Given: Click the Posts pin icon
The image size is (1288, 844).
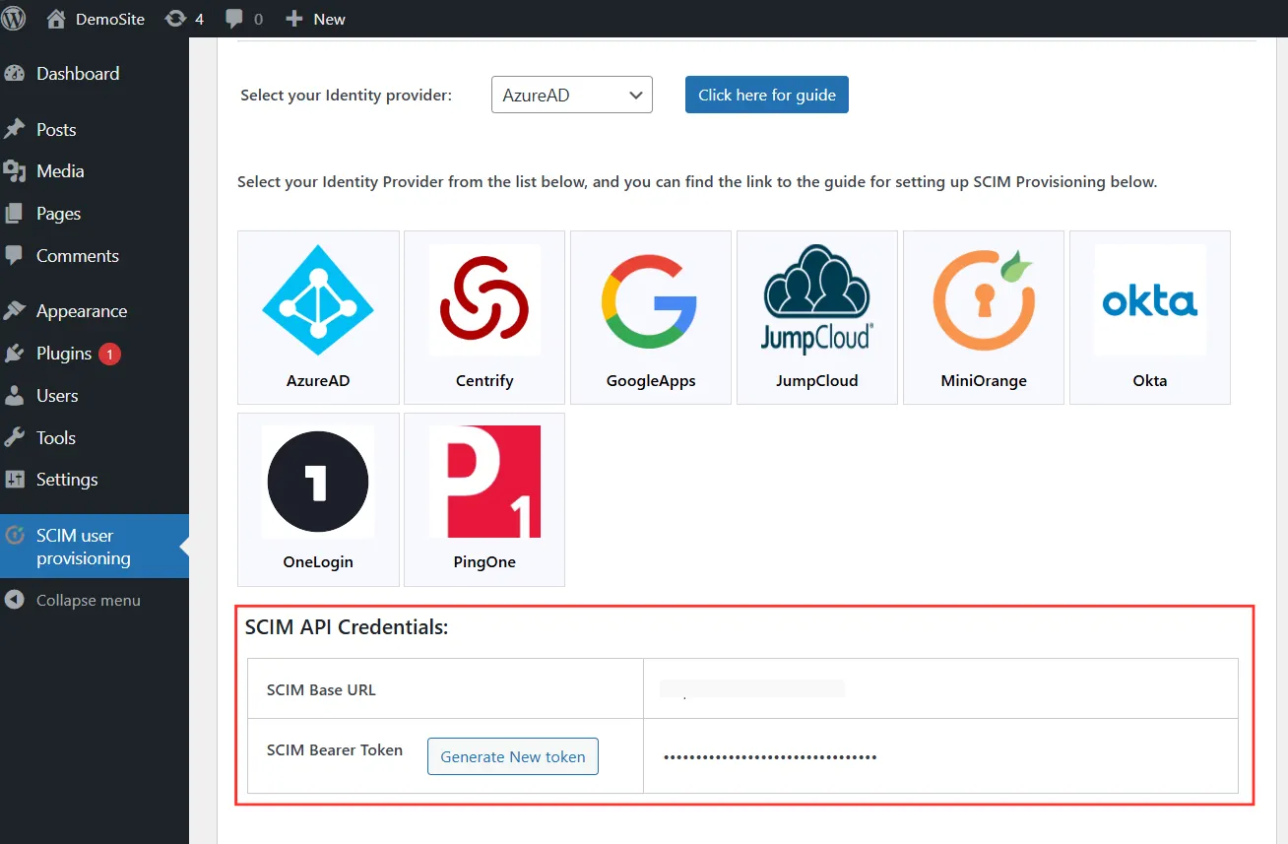Looking at the screenshot, I should 15,130.
